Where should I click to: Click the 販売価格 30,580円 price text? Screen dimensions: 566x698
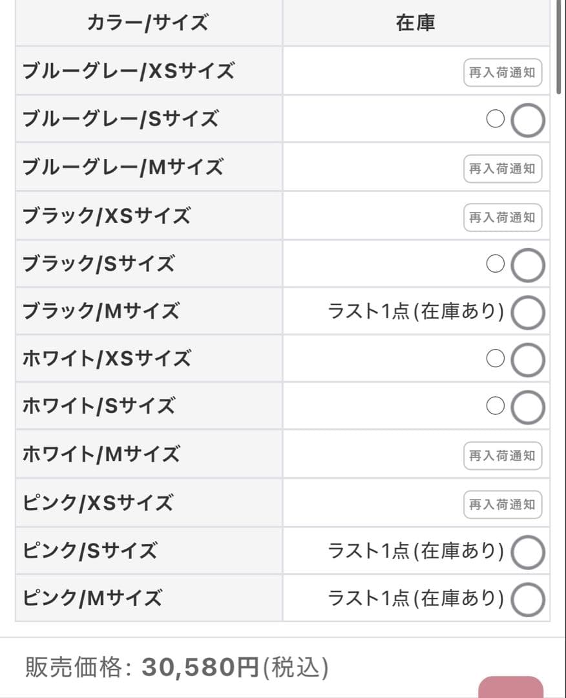pyautogui.click(x=176, y=667)
